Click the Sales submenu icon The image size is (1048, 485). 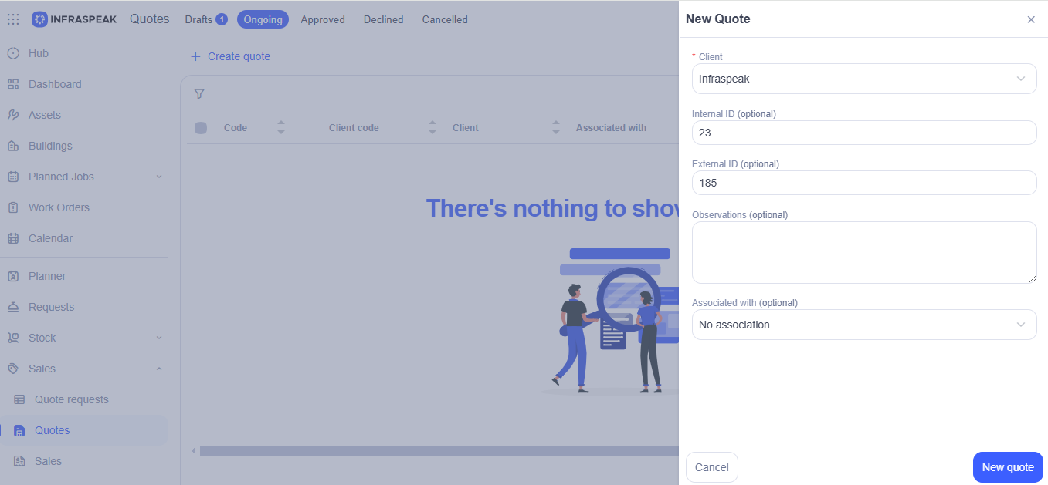[x=19, y=461]
